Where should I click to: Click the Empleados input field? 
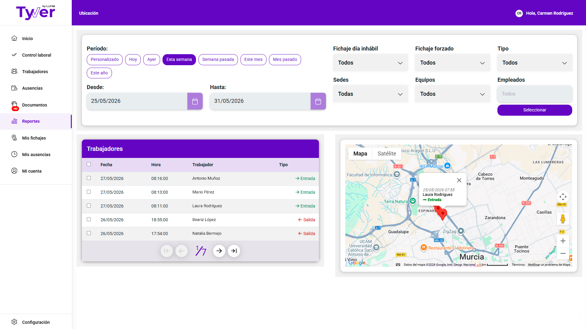coord(535,94)
